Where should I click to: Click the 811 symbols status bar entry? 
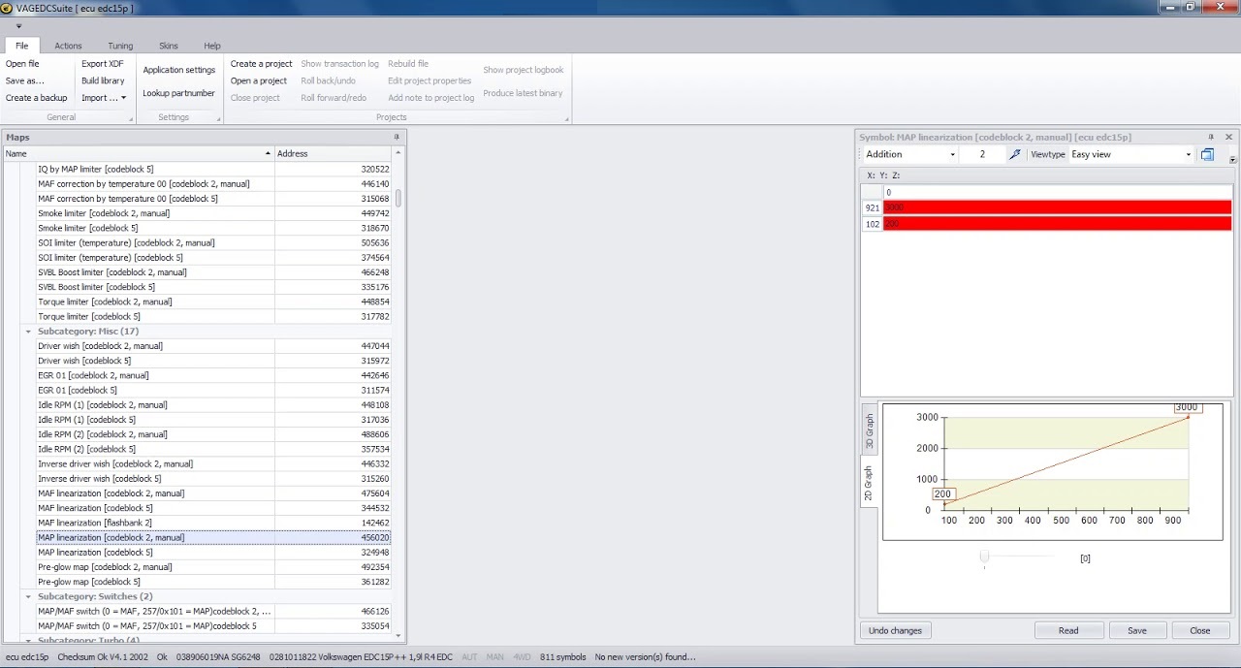tap(562, 656)
